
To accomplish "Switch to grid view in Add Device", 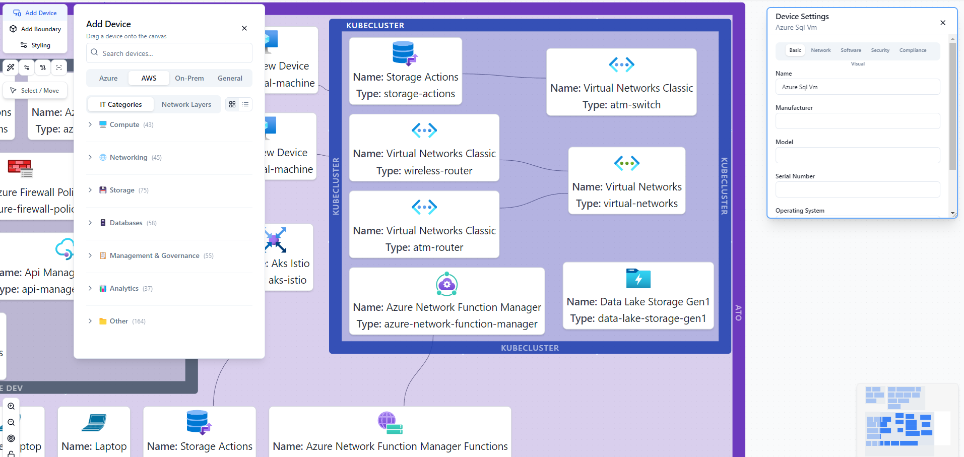I will [232, 104].
